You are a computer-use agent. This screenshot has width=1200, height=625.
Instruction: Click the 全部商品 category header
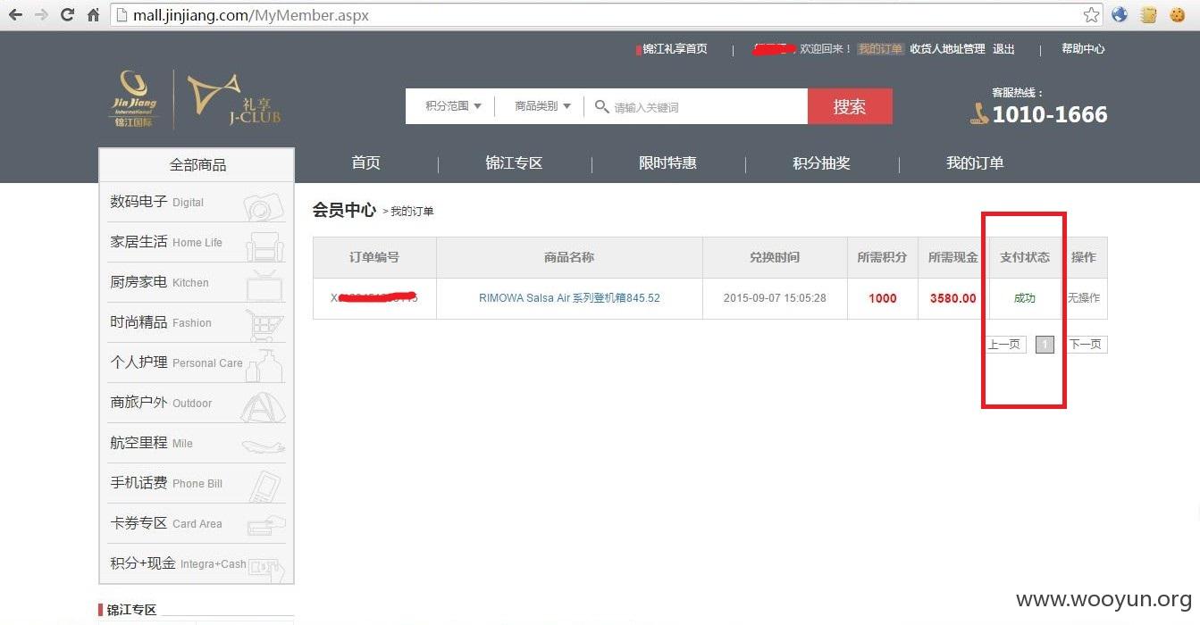(197, 165)
